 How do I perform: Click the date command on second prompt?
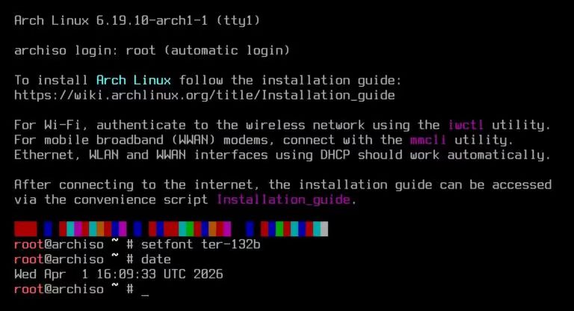[x=156, y=259]
